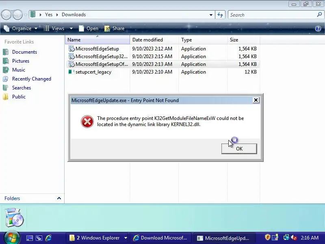Open Public in Favorite Links
The width and height of the screenshot is (325, 244).
(x=19, y=97)
